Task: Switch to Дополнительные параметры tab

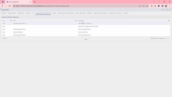Action: (66, 13)
